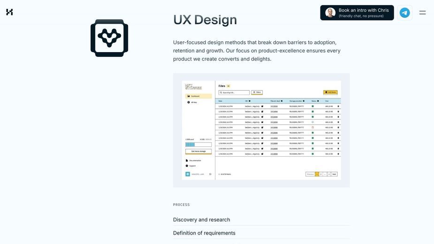Screen dimensions: 434x244
Task: Click Book an intro with Chris button
Action: [x=357, y=13]
